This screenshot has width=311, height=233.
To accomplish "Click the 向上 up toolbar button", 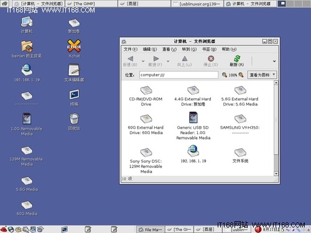I will 184,61.
